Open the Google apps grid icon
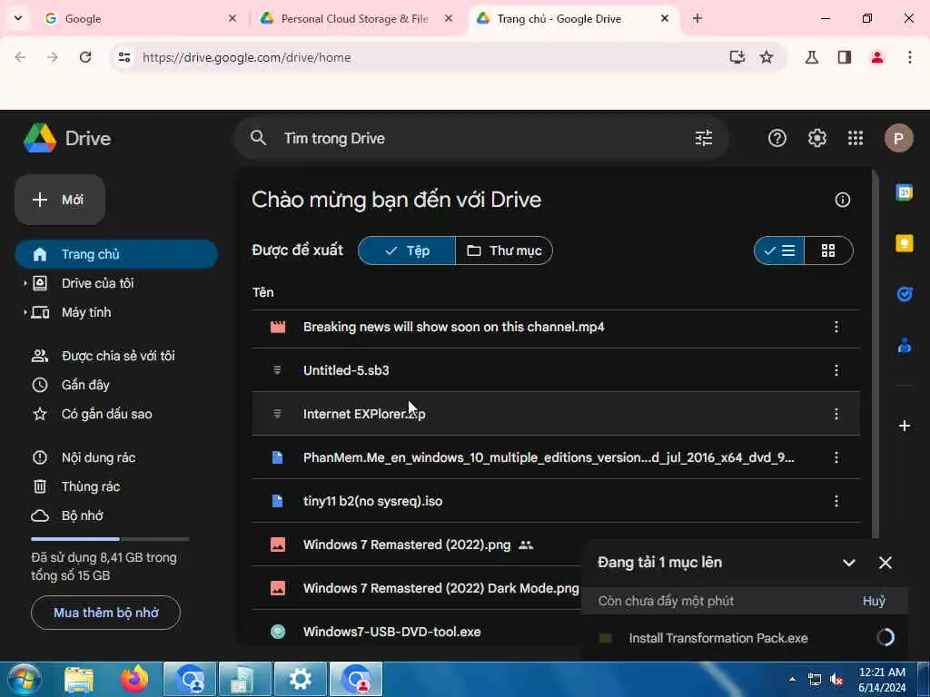Viewport: 930px width, 697px height. point(856,138)
